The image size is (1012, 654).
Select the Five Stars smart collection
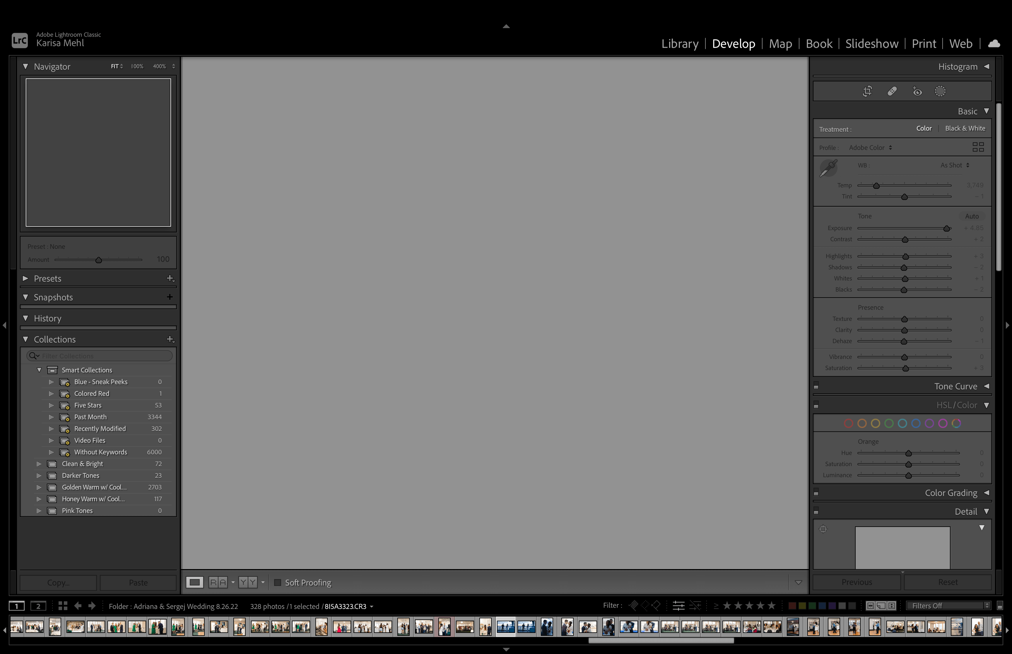tap(88, 405)
